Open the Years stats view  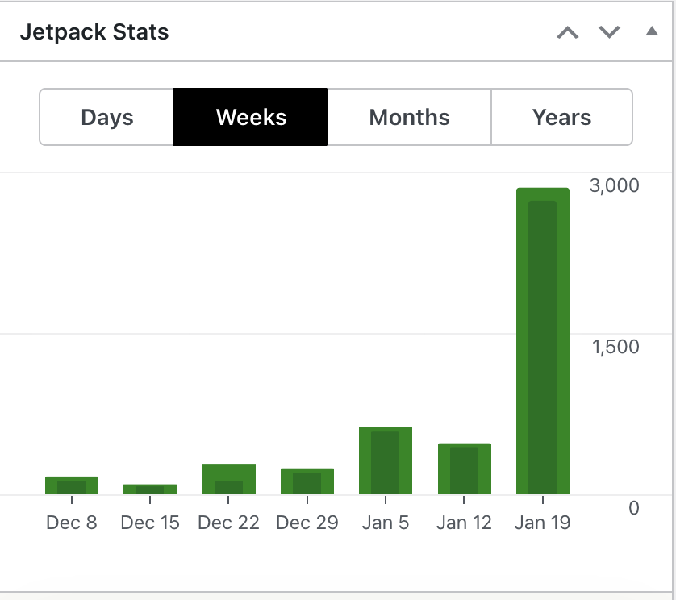(561, 118)
